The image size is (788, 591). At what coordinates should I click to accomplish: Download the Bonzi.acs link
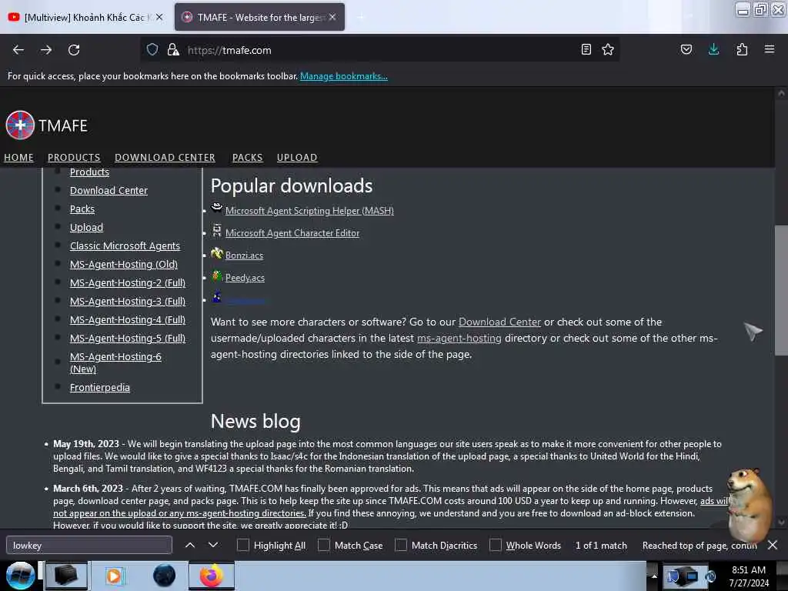(x=244, y=255)
